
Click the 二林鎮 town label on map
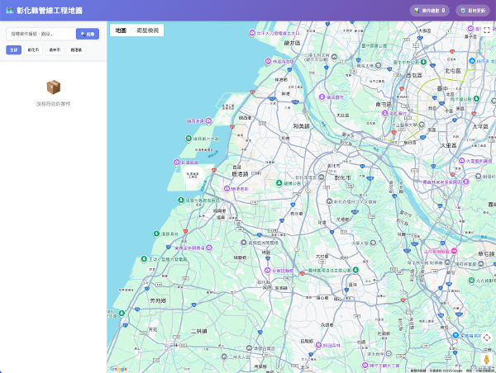pos(198,331)
